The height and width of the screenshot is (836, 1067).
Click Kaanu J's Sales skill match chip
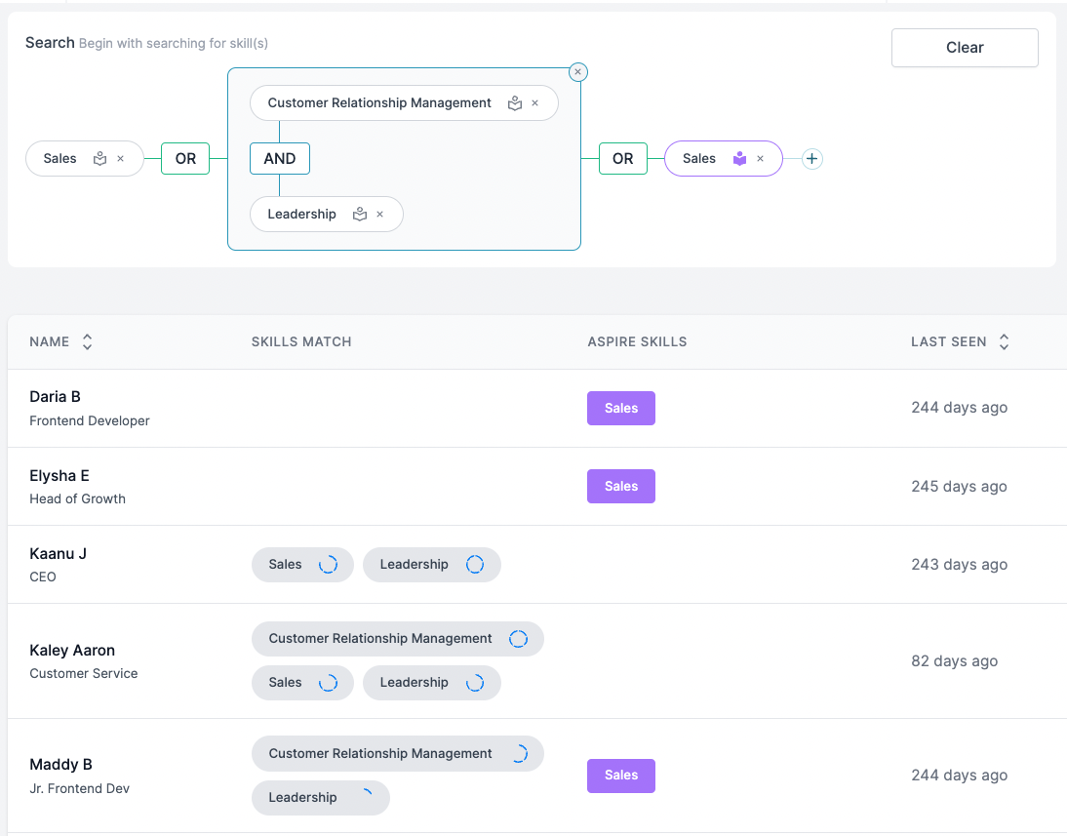coord(302,565)
